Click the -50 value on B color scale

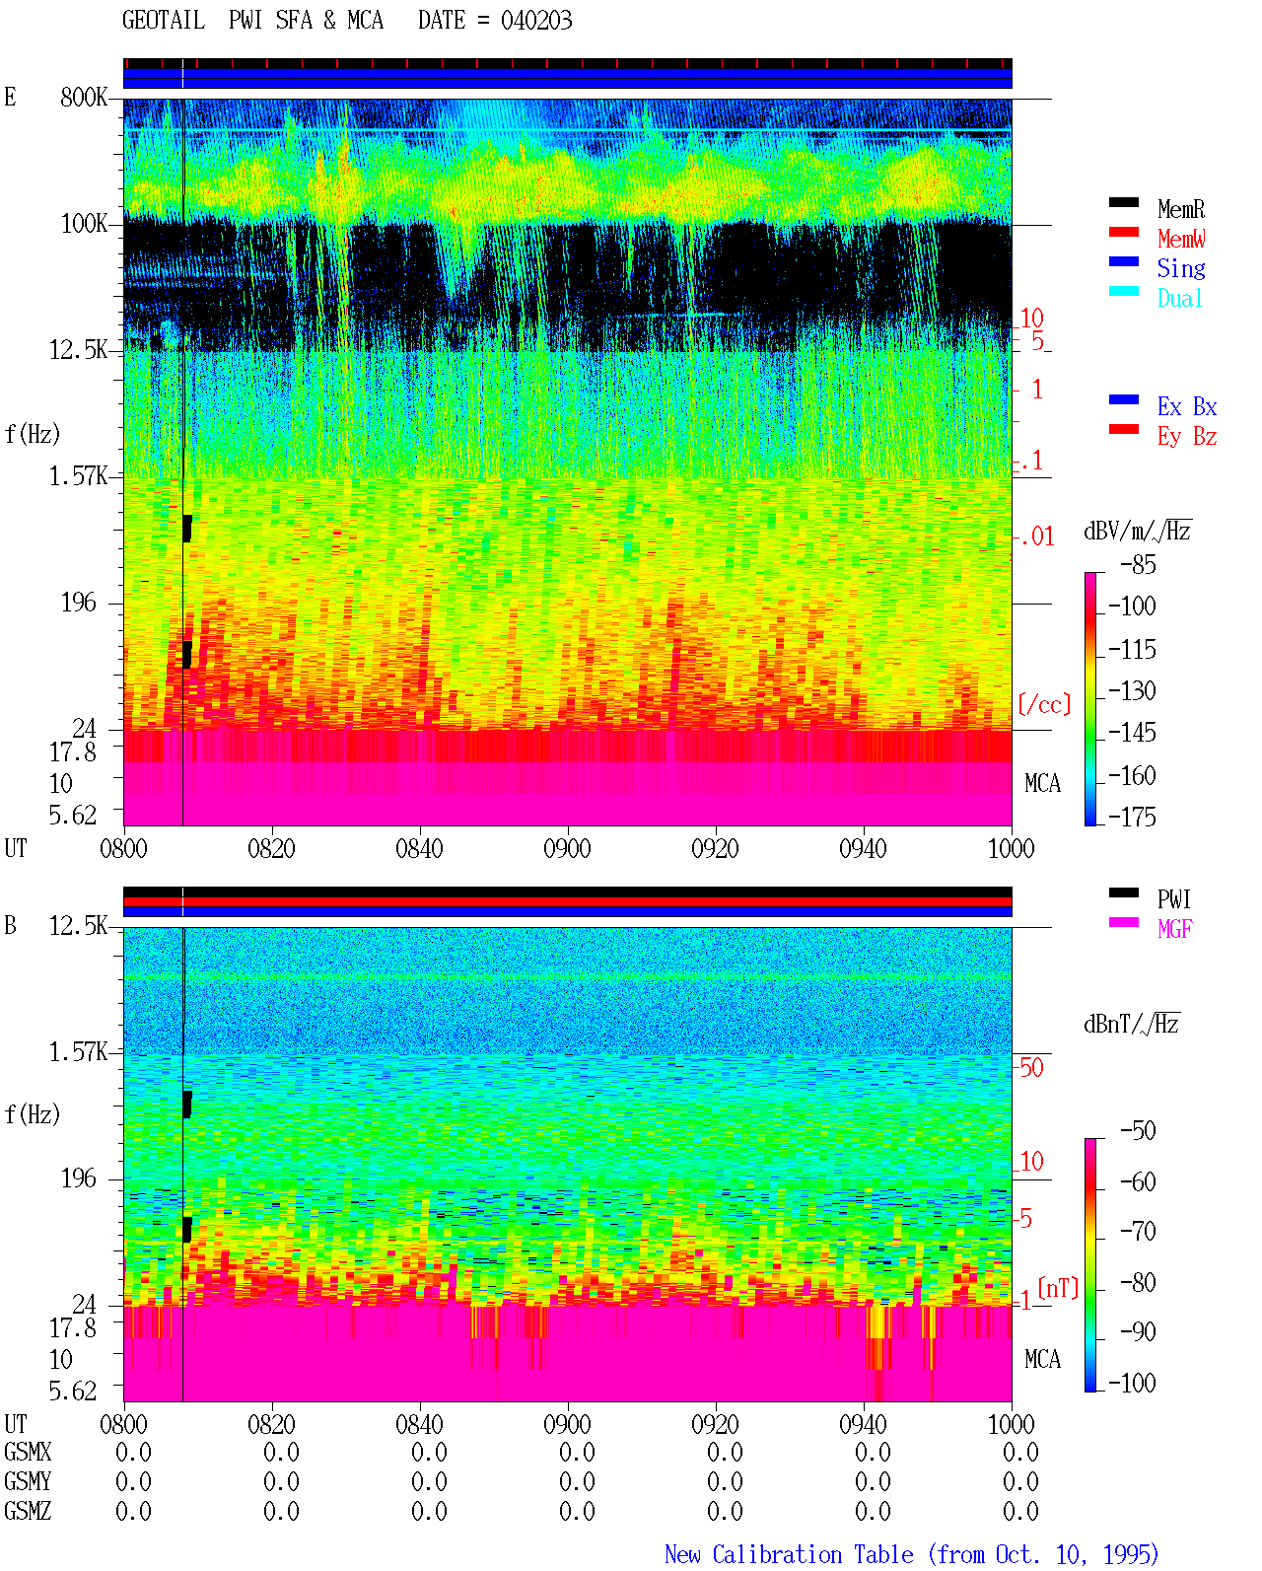click(1138, 1131)
